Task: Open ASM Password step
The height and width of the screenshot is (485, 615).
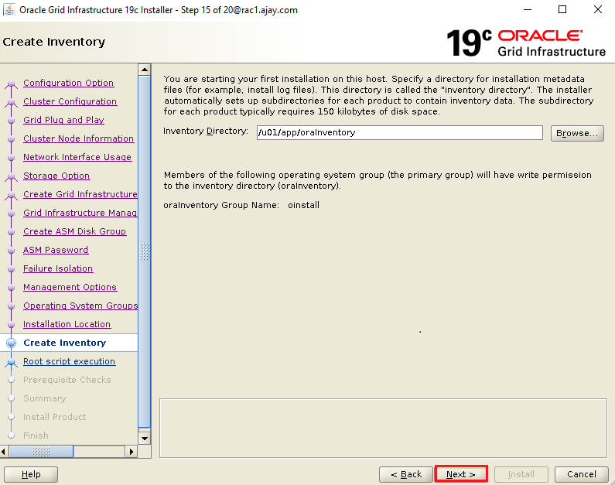Action: point(56,250)
